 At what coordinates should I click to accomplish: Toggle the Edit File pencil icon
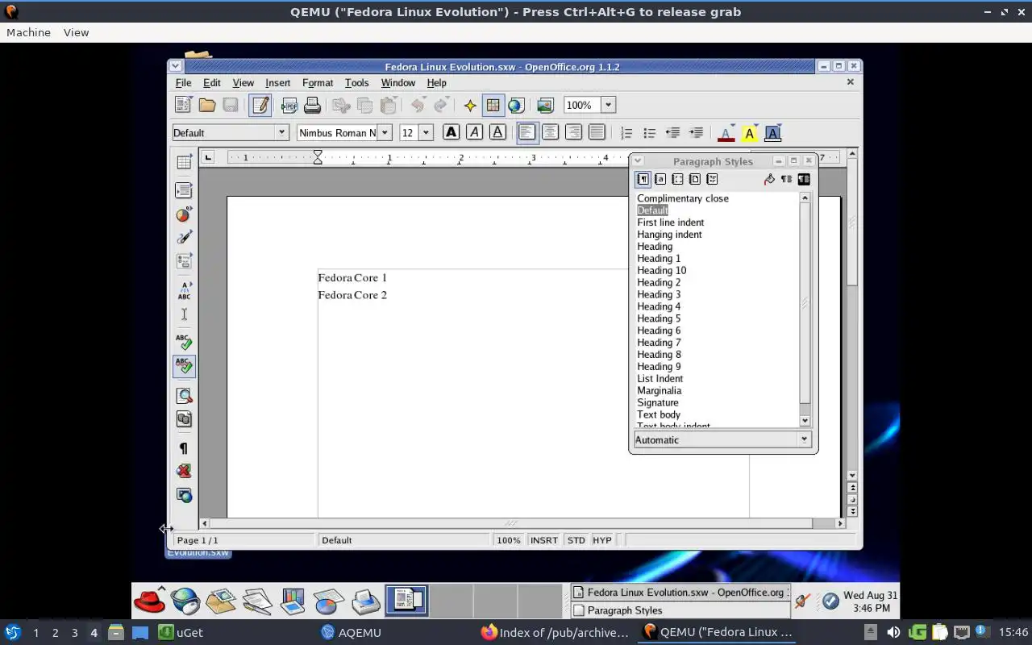(x=260, y=105)
